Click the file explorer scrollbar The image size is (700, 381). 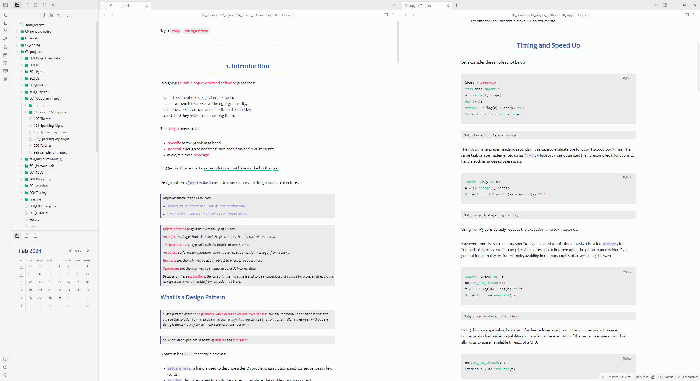(97, 86)
